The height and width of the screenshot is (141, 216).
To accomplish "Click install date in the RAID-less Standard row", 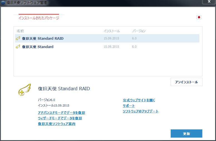I will click(x=111, y=47).
